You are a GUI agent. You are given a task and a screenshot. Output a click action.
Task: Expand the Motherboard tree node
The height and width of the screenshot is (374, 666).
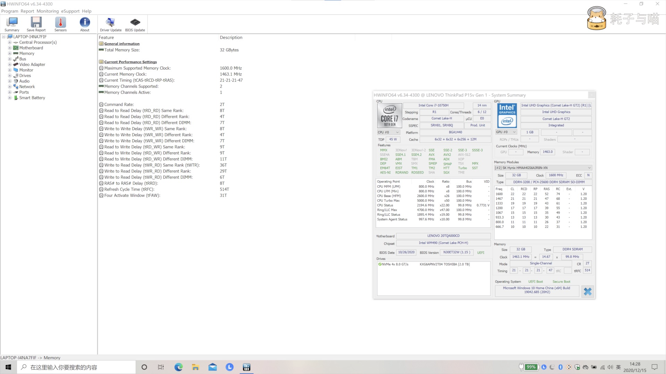click(10, 48)
